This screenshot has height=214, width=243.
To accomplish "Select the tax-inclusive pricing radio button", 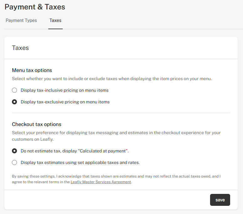I will click(14, 90).
